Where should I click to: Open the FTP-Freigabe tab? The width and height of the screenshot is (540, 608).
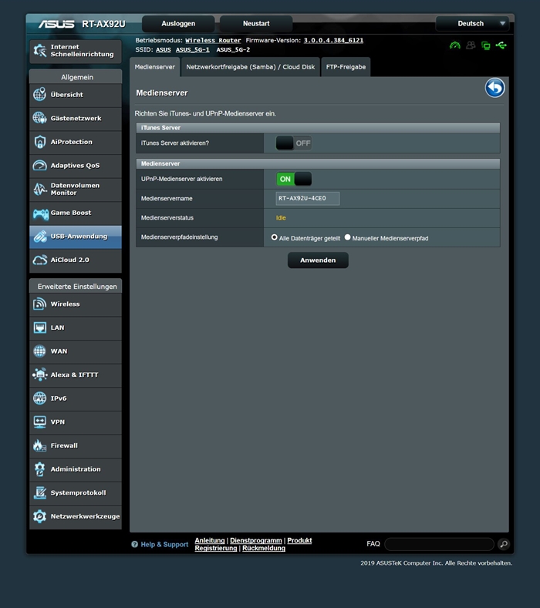[346, 67]
